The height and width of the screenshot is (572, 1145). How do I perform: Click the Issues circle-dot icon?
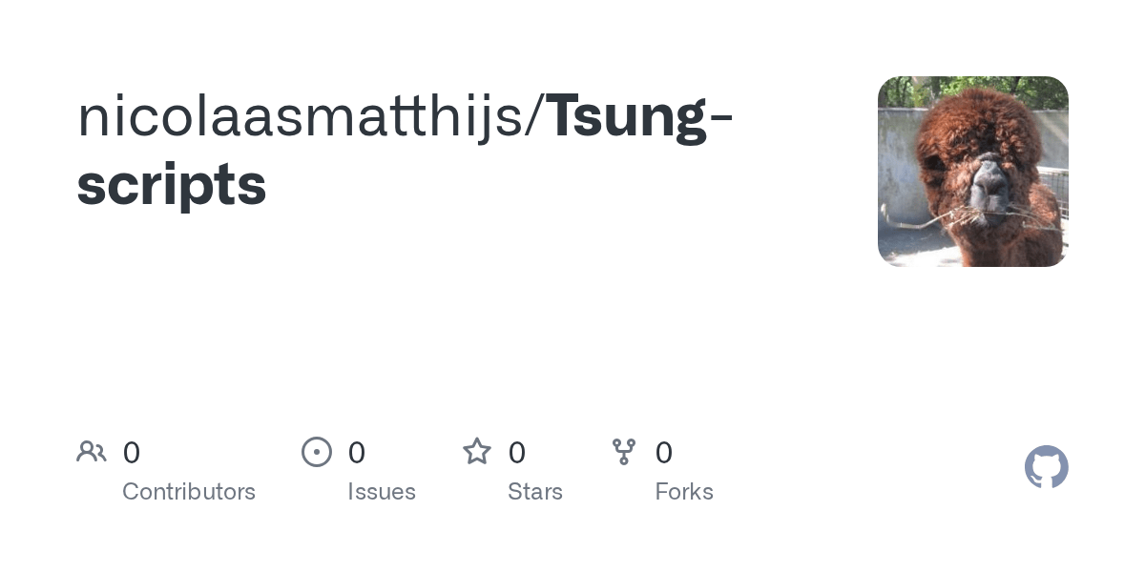point(317,452)
